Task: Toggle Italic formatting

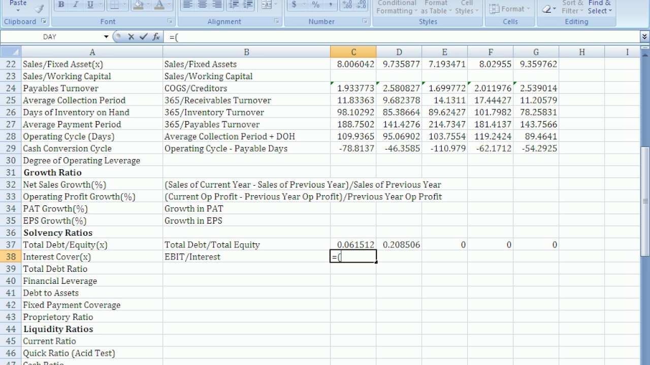Action: coord(75,5)
